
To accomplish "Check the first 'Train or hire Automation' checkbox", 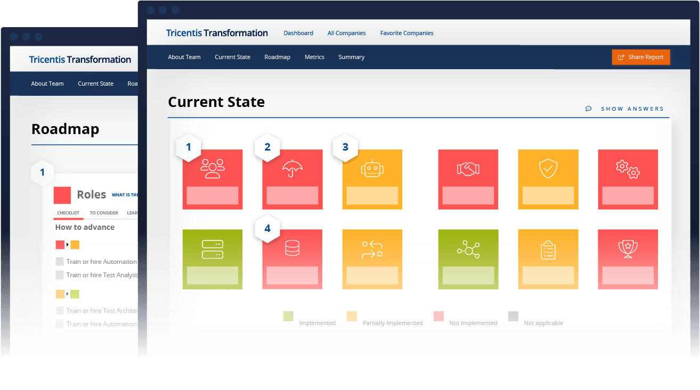I will pyautogui.click(x=60, y=262).
